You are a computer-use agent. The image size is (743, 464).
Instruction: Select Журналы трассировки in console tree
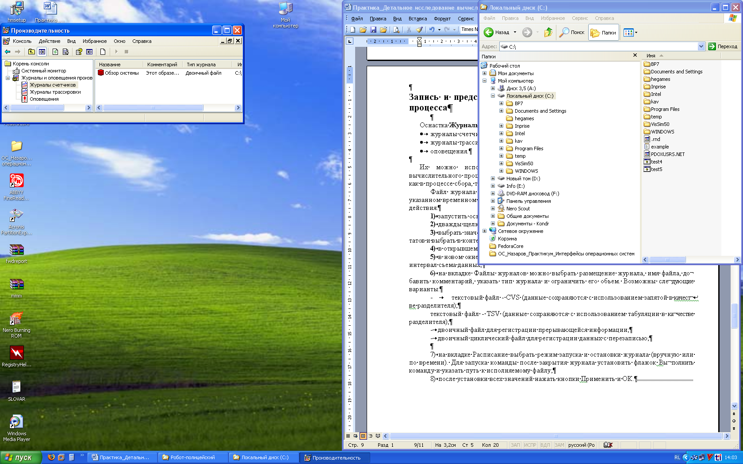coord(55,92)
